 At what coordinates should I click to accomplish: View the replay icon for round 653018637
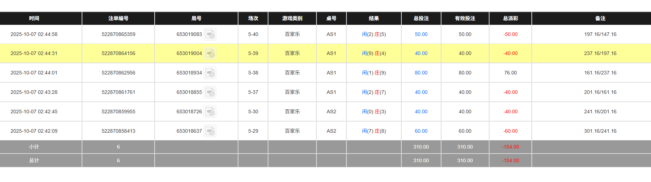[210, 131]
